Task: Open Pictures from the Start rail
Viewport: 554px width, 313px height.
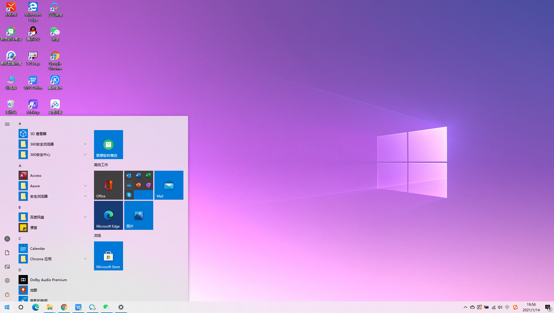Action: [7, 267]
